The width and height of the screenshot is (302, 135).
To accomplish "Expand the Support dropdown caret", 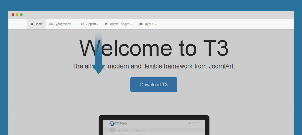I will [x=97, y=24].
